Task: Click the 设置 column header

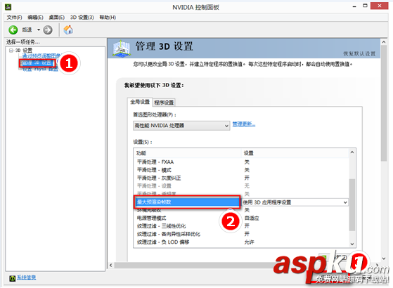Action: click(295, 153)
